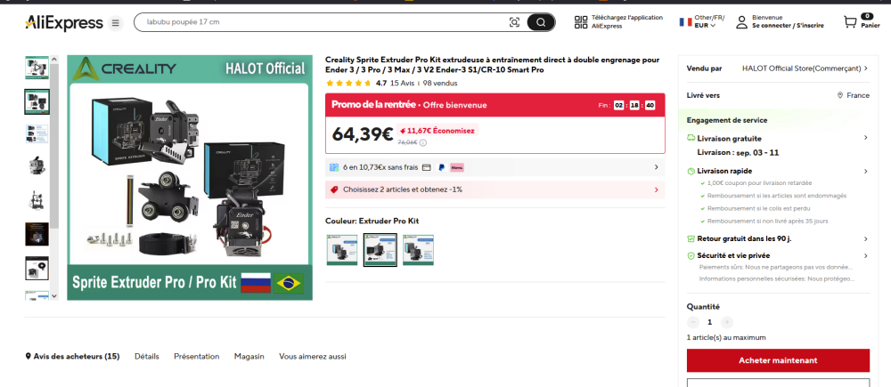Select the Extruder Pro Kit variant swatch
Viewport: 891px width, 387px height.
pyautogui.click(x=380, y=250)
